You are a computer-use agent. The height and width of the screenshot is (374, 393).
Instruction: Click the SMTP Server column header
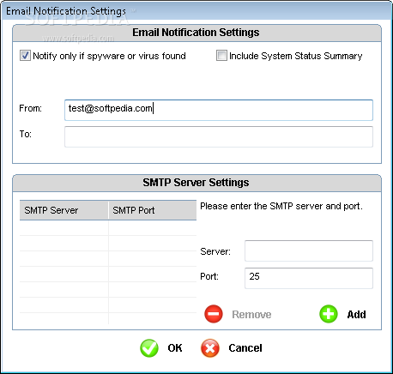tap(64, 210)
